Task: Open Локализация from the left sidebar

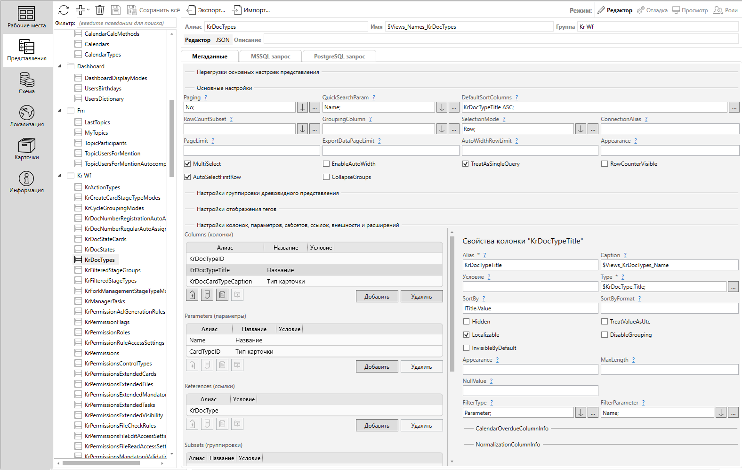Action: (x=27, y=116)
